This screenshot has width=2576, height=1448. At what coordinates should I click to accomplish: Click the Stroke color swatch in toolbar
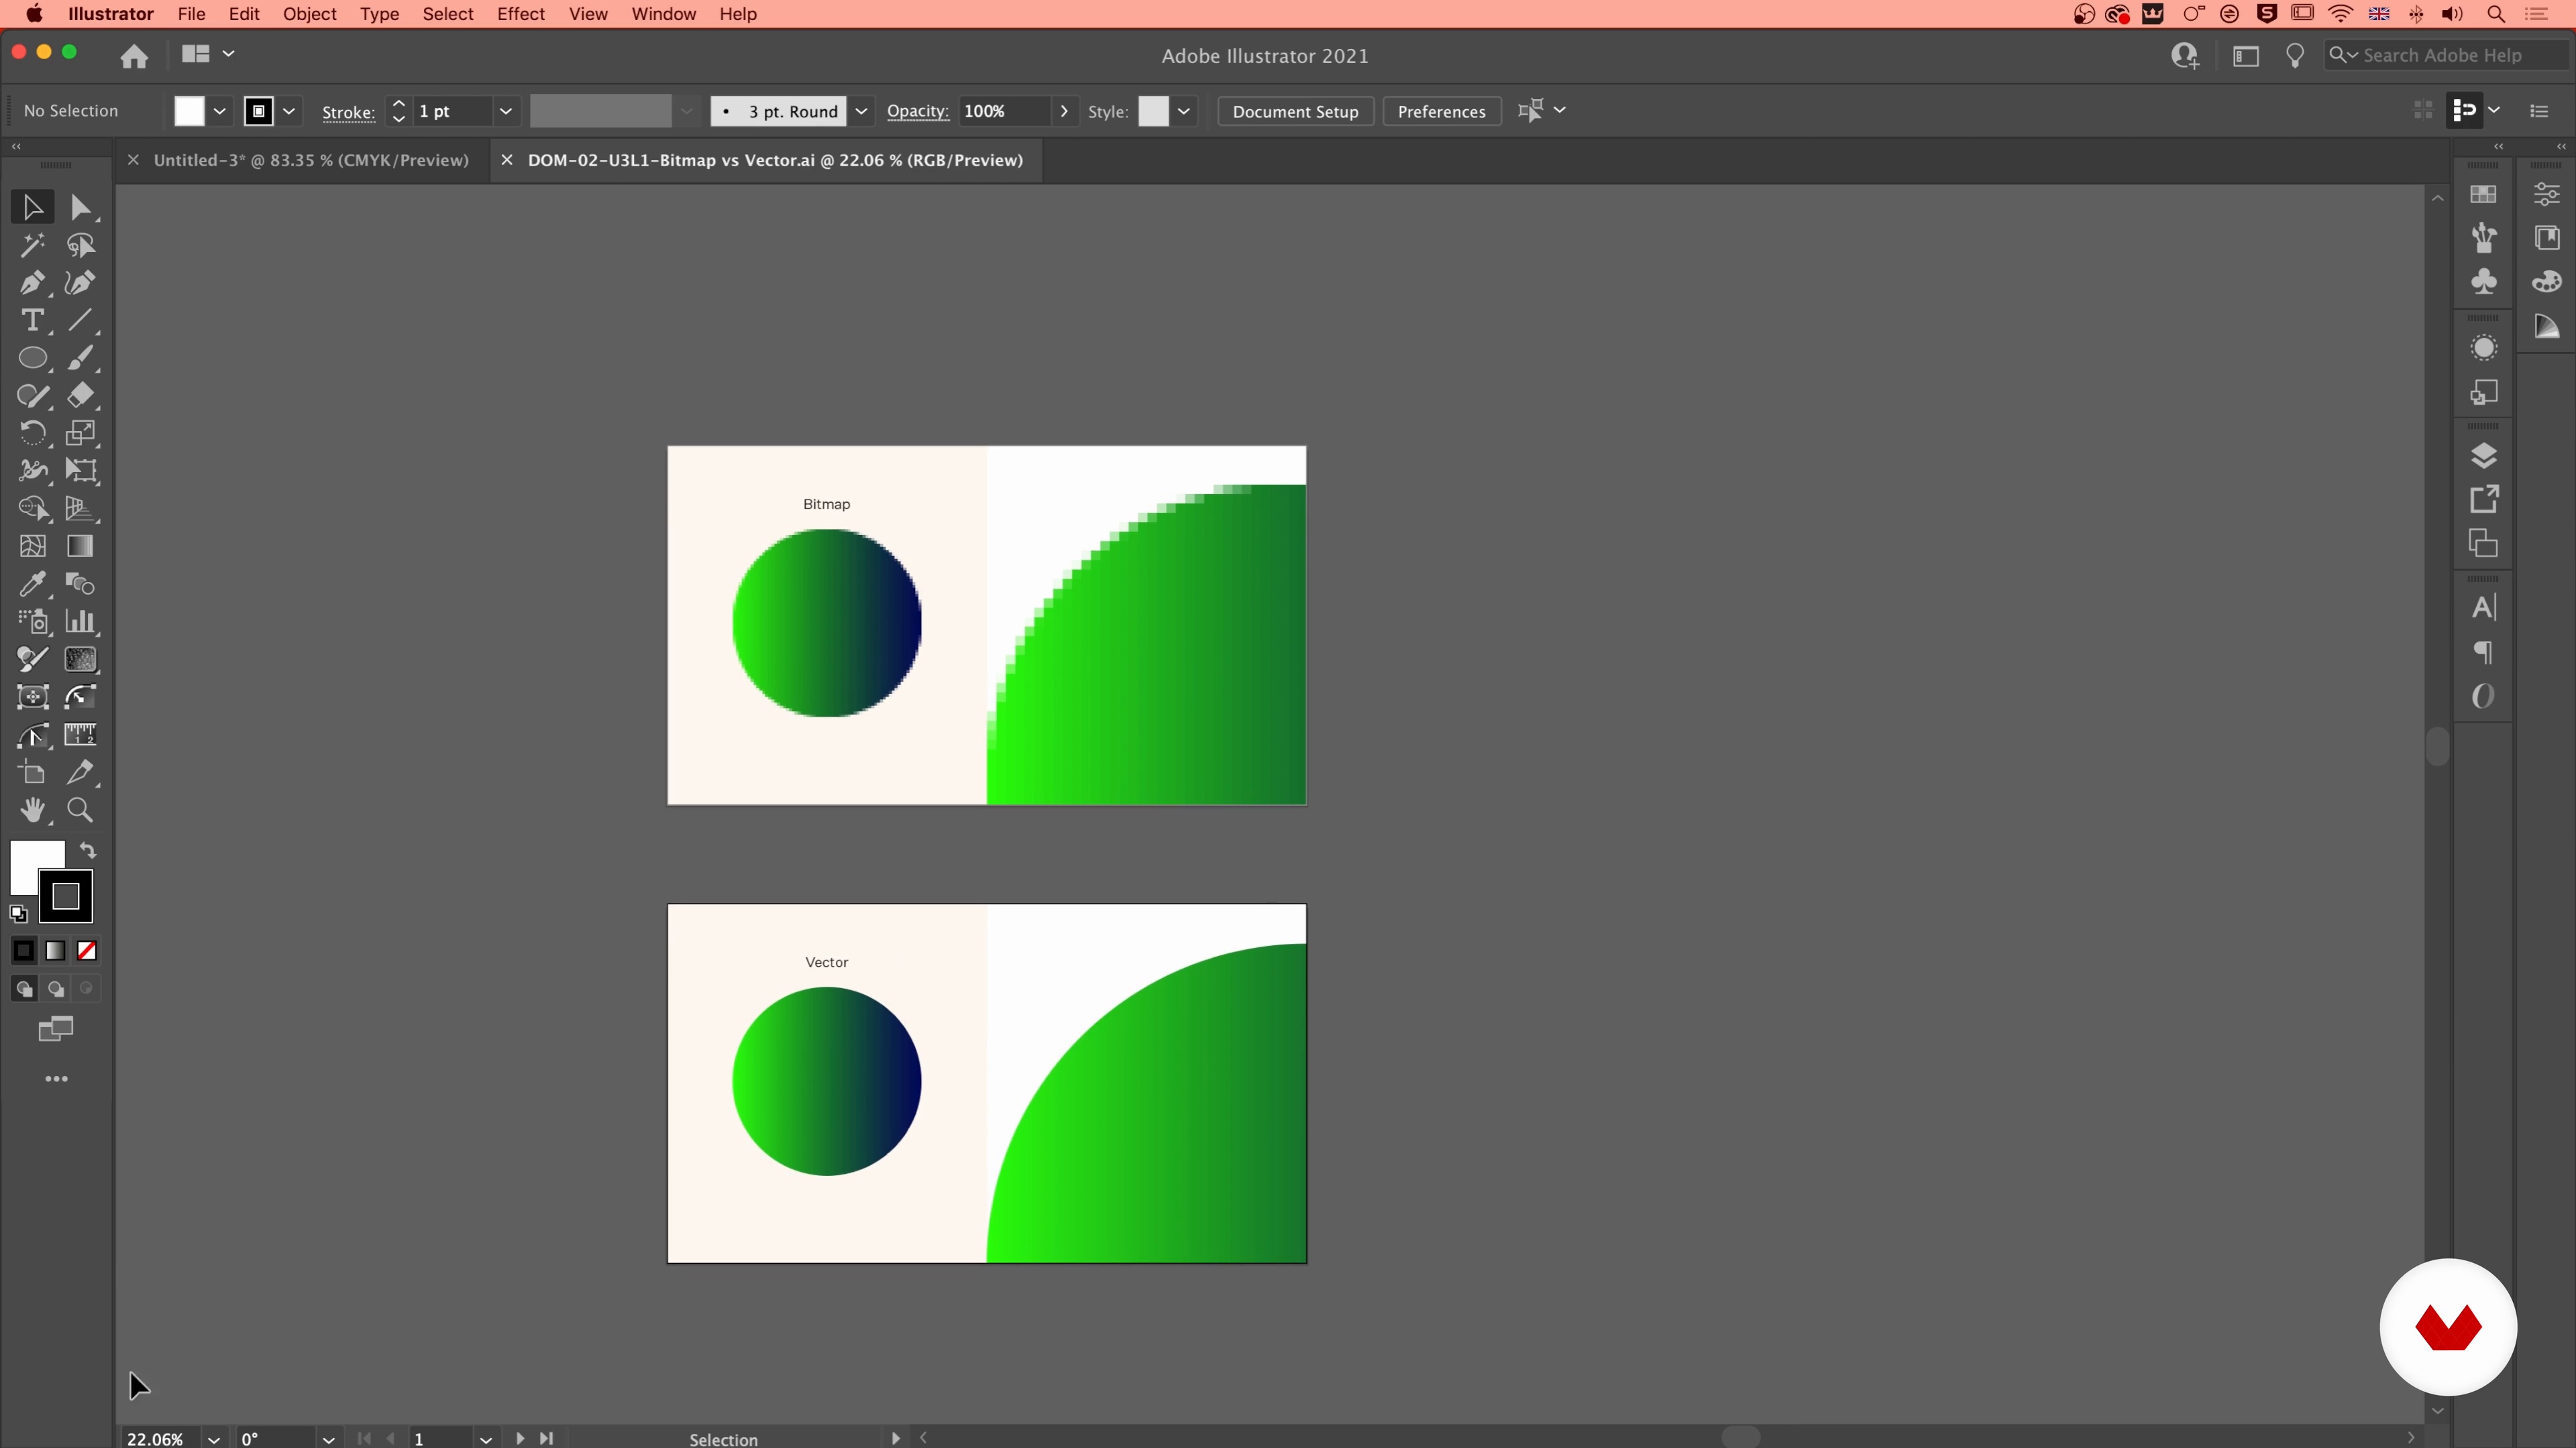point(66,896)
